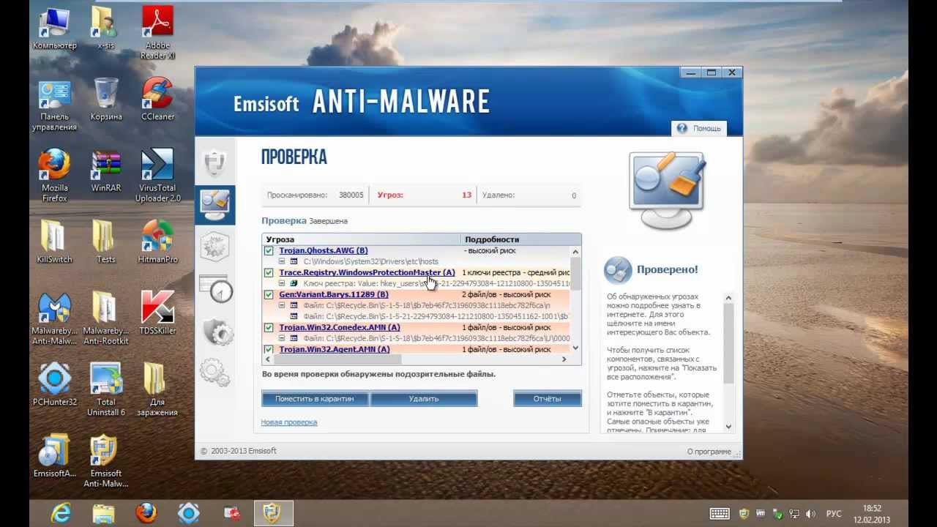The image size is (937, 527).
Task: Uncheck the Trojan.Win32.Conedex.AMN (A) checkbox
Action: 269,327
